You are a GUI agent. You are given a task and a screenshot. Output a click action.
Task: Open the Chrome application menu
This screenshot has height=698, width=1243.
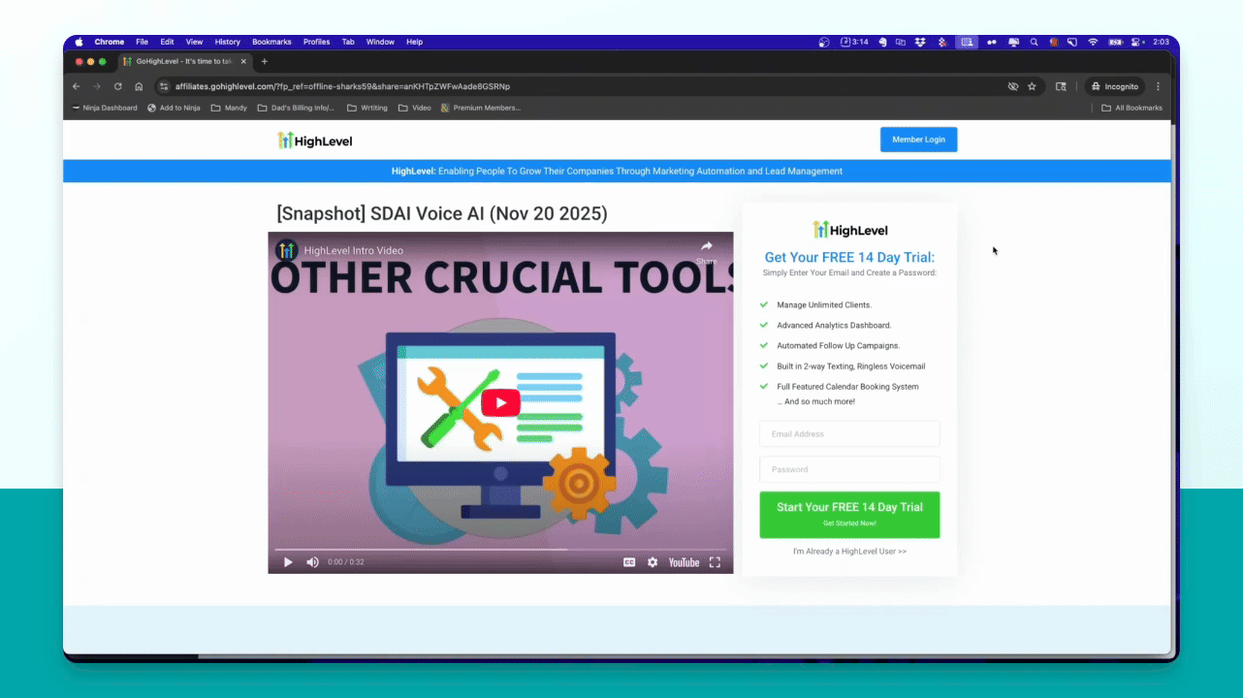point(110,42)
